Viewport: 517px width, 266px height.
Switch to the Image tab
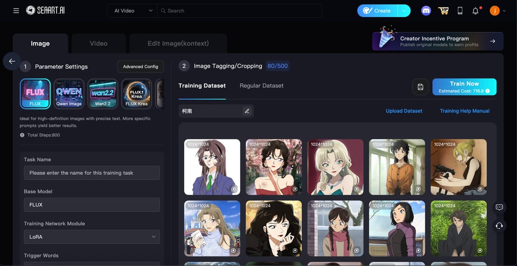pyautogui.click(x=40, y=43)
